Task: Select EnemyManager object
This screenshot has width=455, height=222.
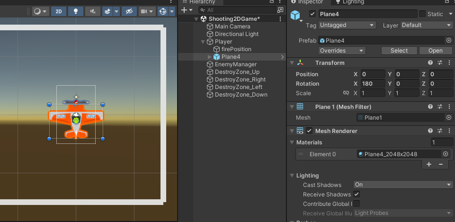Action: [235, 64]
